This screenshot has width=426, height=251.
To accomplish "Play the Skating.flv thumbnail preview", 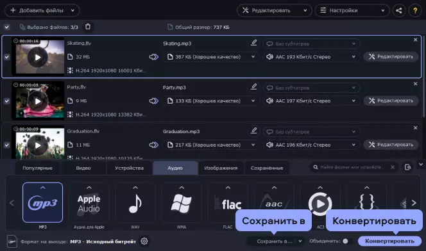I will 38,57.
